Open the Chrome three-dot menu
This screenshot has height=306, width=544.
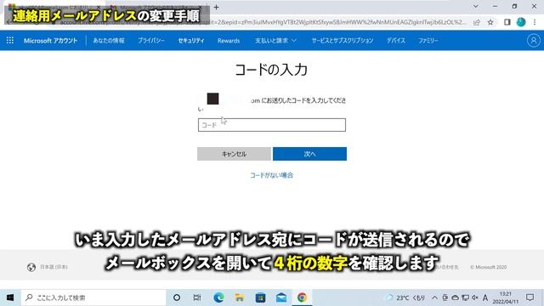pyautogui.click(x=535, y=23)
